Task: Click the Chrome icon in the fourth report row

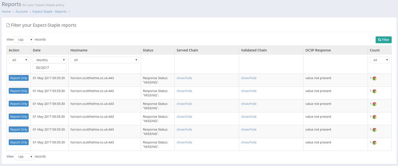Action: coord(374,117)
